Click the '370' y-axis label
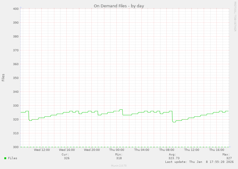Viewport: 238px width, 169px height. (x=16, y=50)
